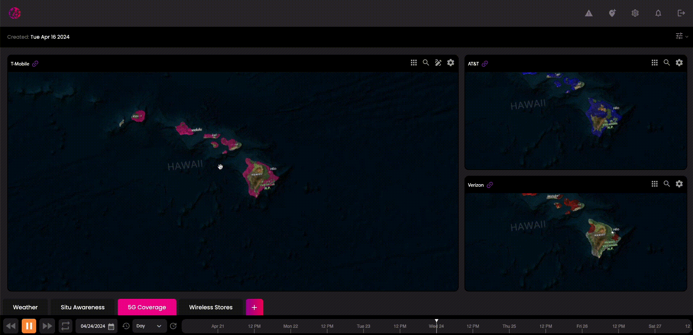This screenshot has height=335, width=693.
Task: Click the Wed 24 timeline marker
Action: click(437, 326)
